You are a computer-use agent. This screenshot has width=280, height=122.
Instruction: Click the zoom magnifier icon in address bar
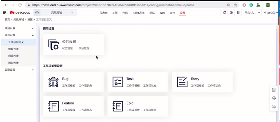(x=229, y=5)
